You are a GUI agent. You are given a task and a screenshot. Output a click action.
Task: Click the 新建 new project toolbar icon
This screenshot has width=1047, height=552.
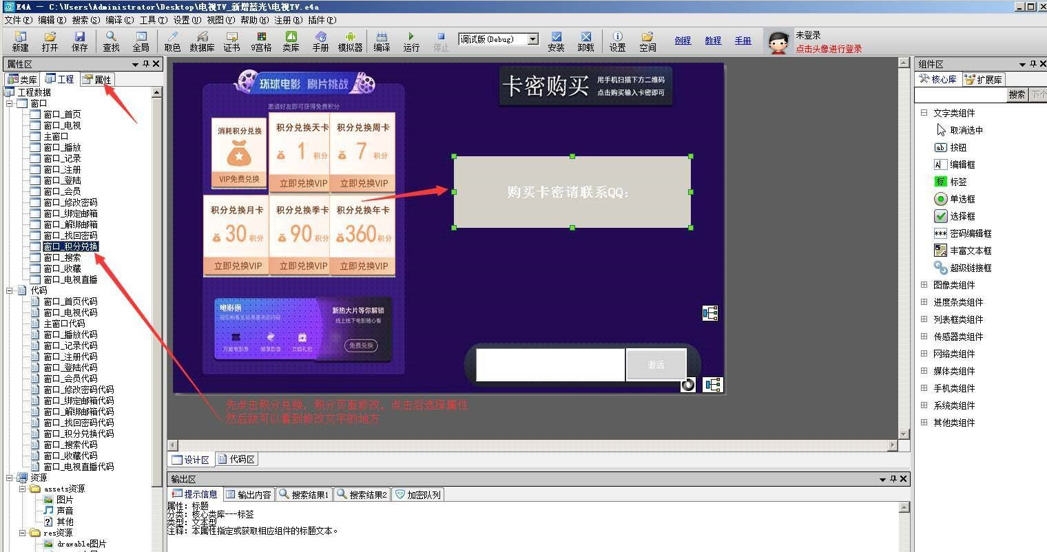[x=21, y=41]
